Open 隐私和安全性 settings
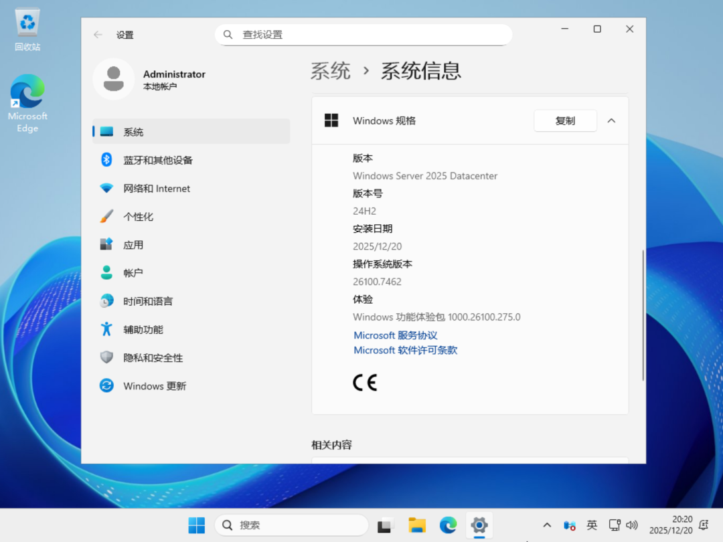This screenshot has width=723, height=542. coord(107,357)
